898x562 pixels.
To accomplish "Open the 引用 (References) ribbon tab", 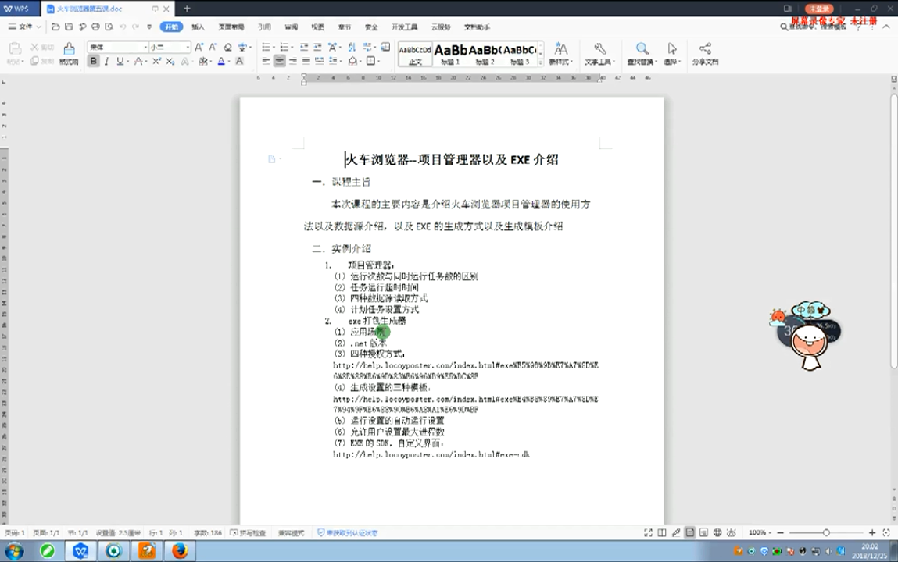I will click(x=264, y=27).
